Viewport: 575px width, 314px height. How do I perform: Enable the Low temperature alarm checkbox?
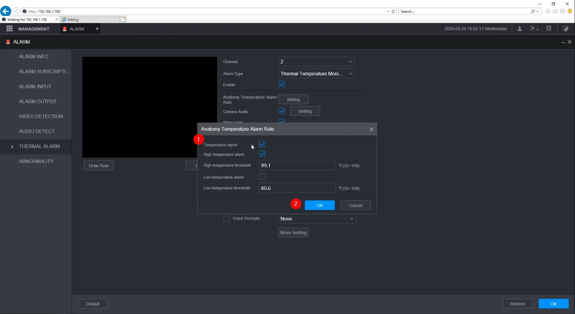tap(262, 177)
